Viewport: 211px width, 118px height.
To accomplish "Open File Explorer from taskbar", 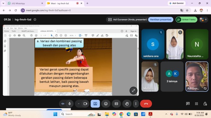I will tap(107, 114).
